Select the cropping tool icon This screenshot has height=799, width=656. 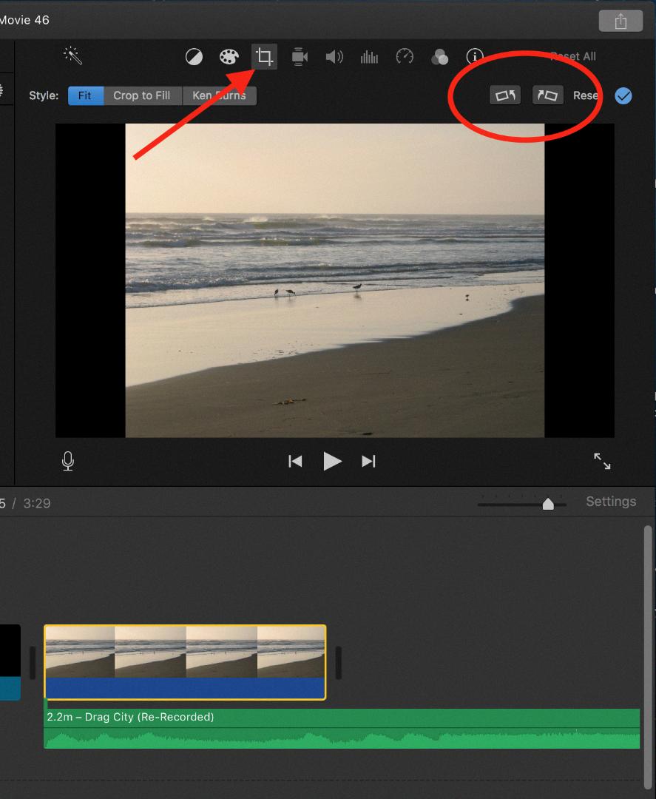point(264,57)
